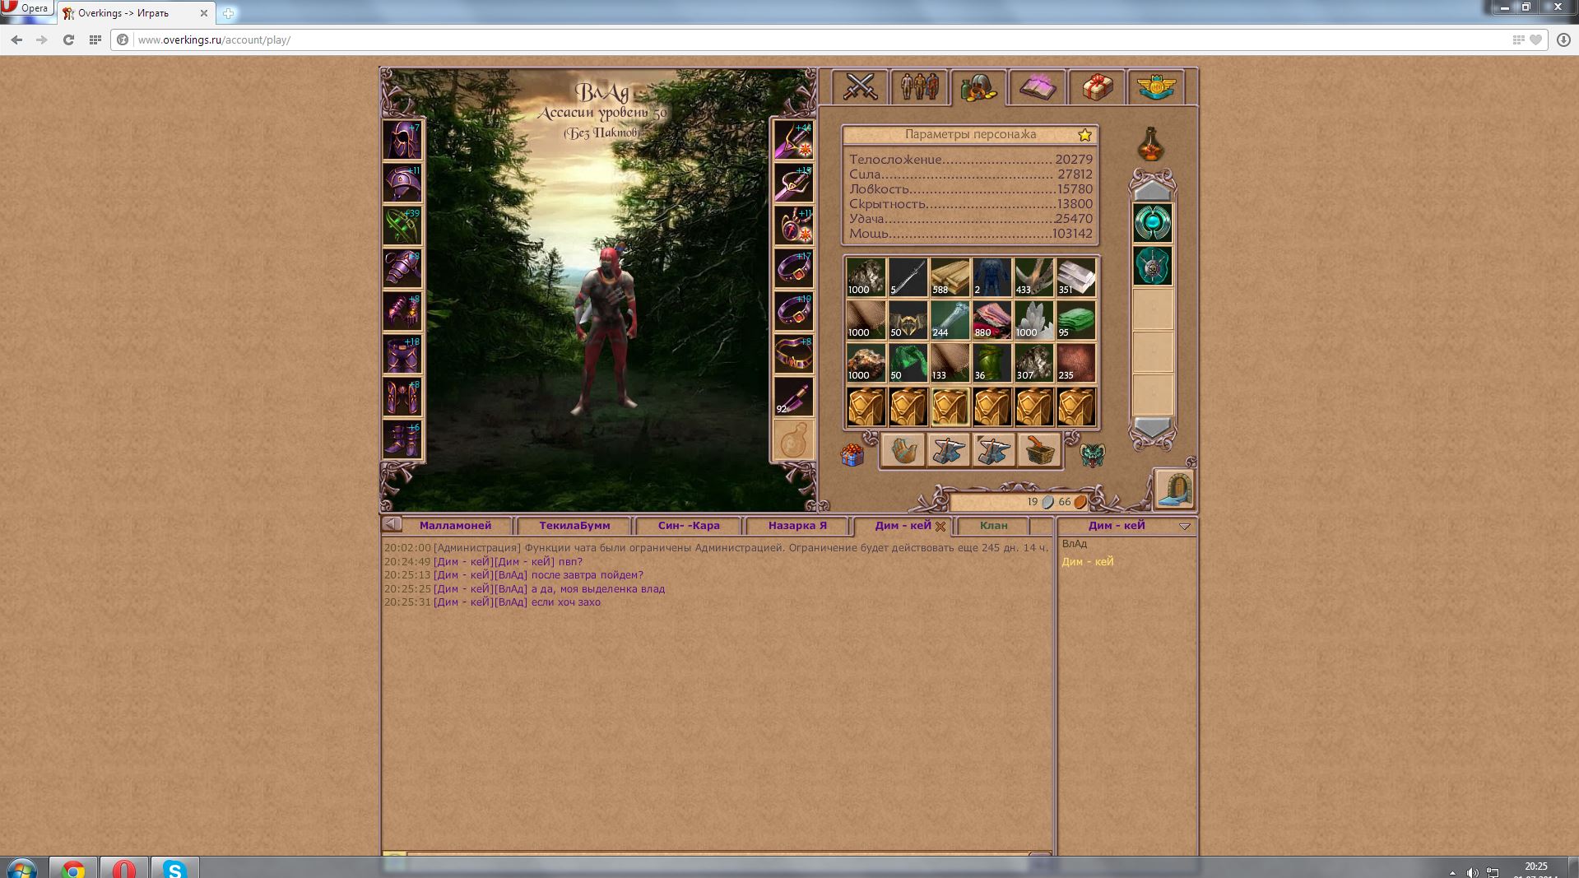The height and width of the screenshot is (878, 1579).
Task: Select the equipped amulet +11
Action: 793,225
